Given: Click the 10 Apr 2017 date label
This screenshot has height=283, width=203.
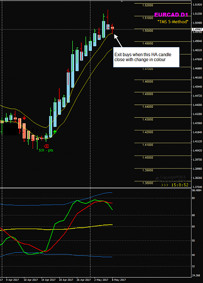Looking at the screenshot, I should click(31, 280).
